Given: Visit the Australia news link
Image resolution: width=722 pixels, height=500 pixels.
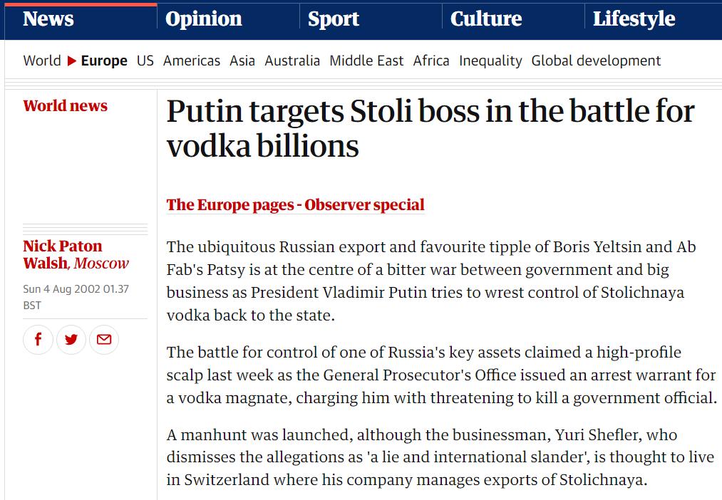Looking at the screenshot, I should pos(292,61).
